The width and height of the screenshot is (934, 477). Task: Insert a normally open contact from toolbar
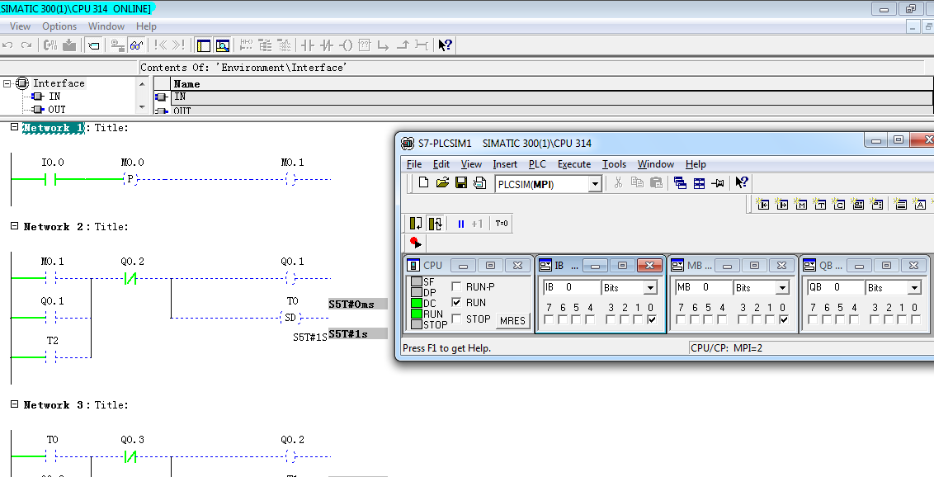(307, 45)
